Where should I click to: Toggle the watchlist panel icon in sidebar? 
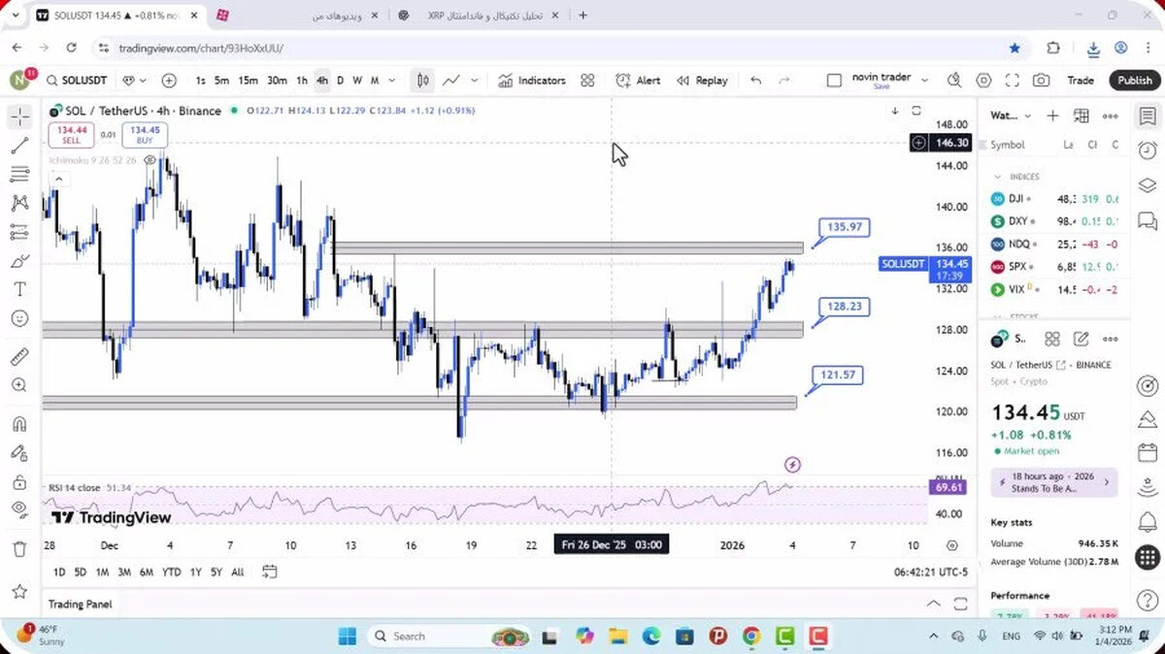click(x=1147, y=115)
